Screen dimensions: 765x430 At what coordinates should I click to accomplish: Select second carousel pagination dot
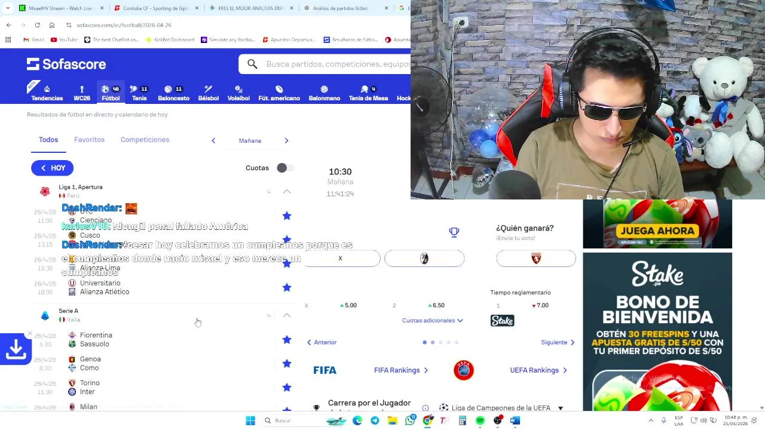[x=433, y=342]
